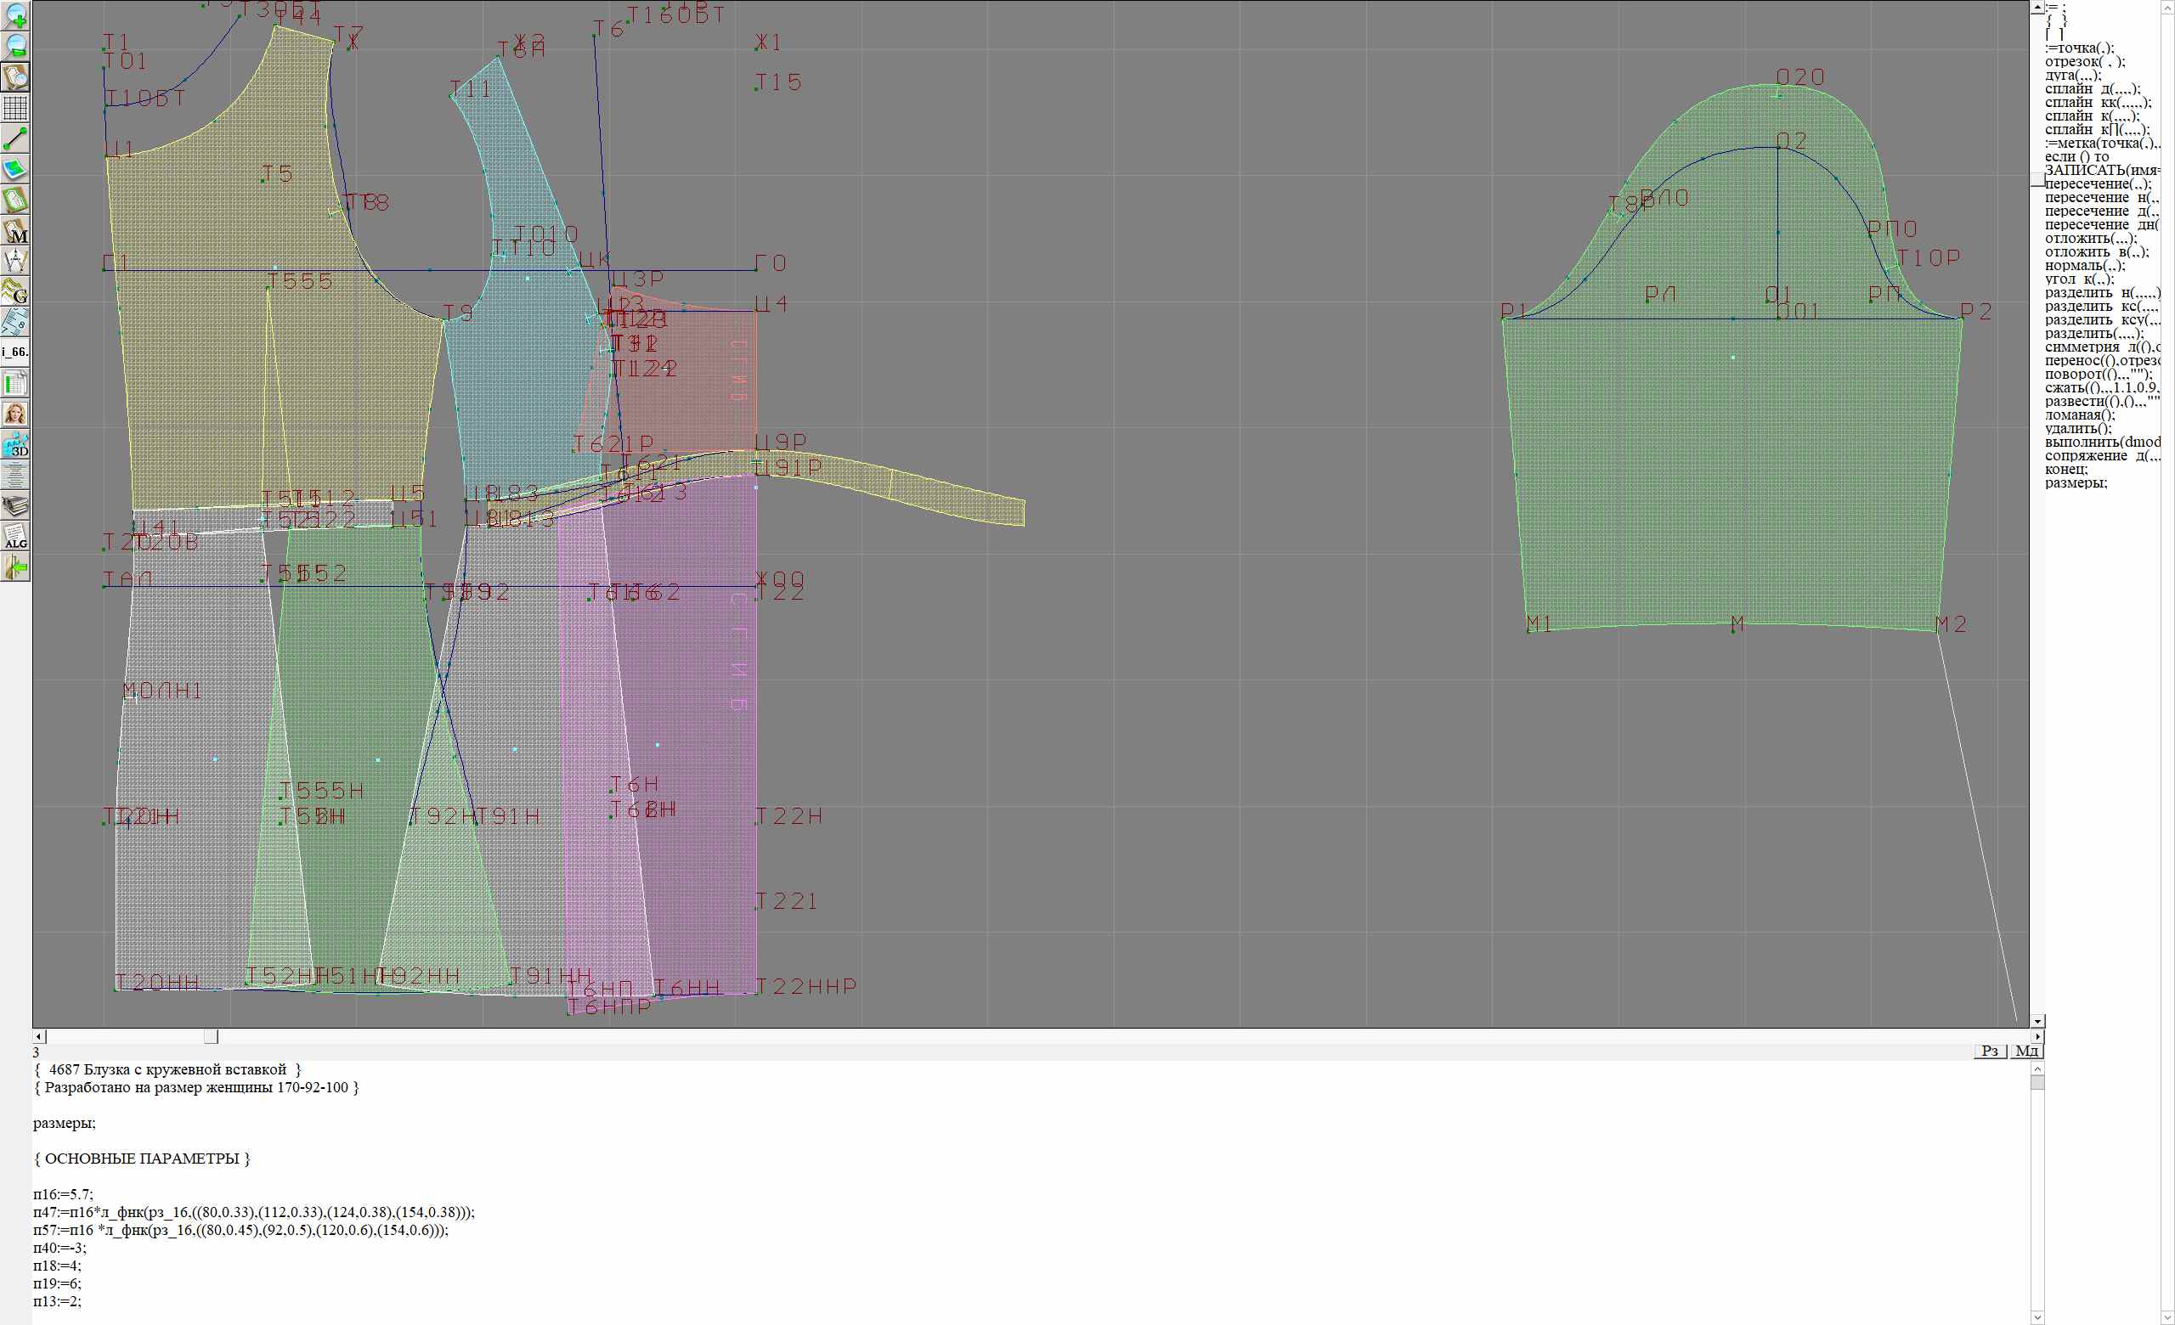The height and width of the screenshot is (1325, 2175).
Task: Switch to the Мд tab
Action: coord(2026,1051)
